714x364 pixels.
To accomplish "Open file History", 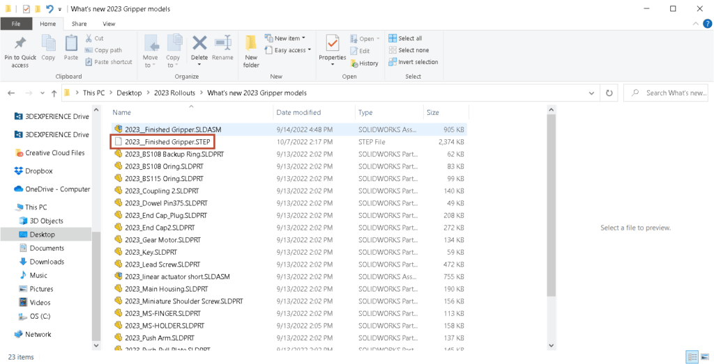I will tap(364, 63).
